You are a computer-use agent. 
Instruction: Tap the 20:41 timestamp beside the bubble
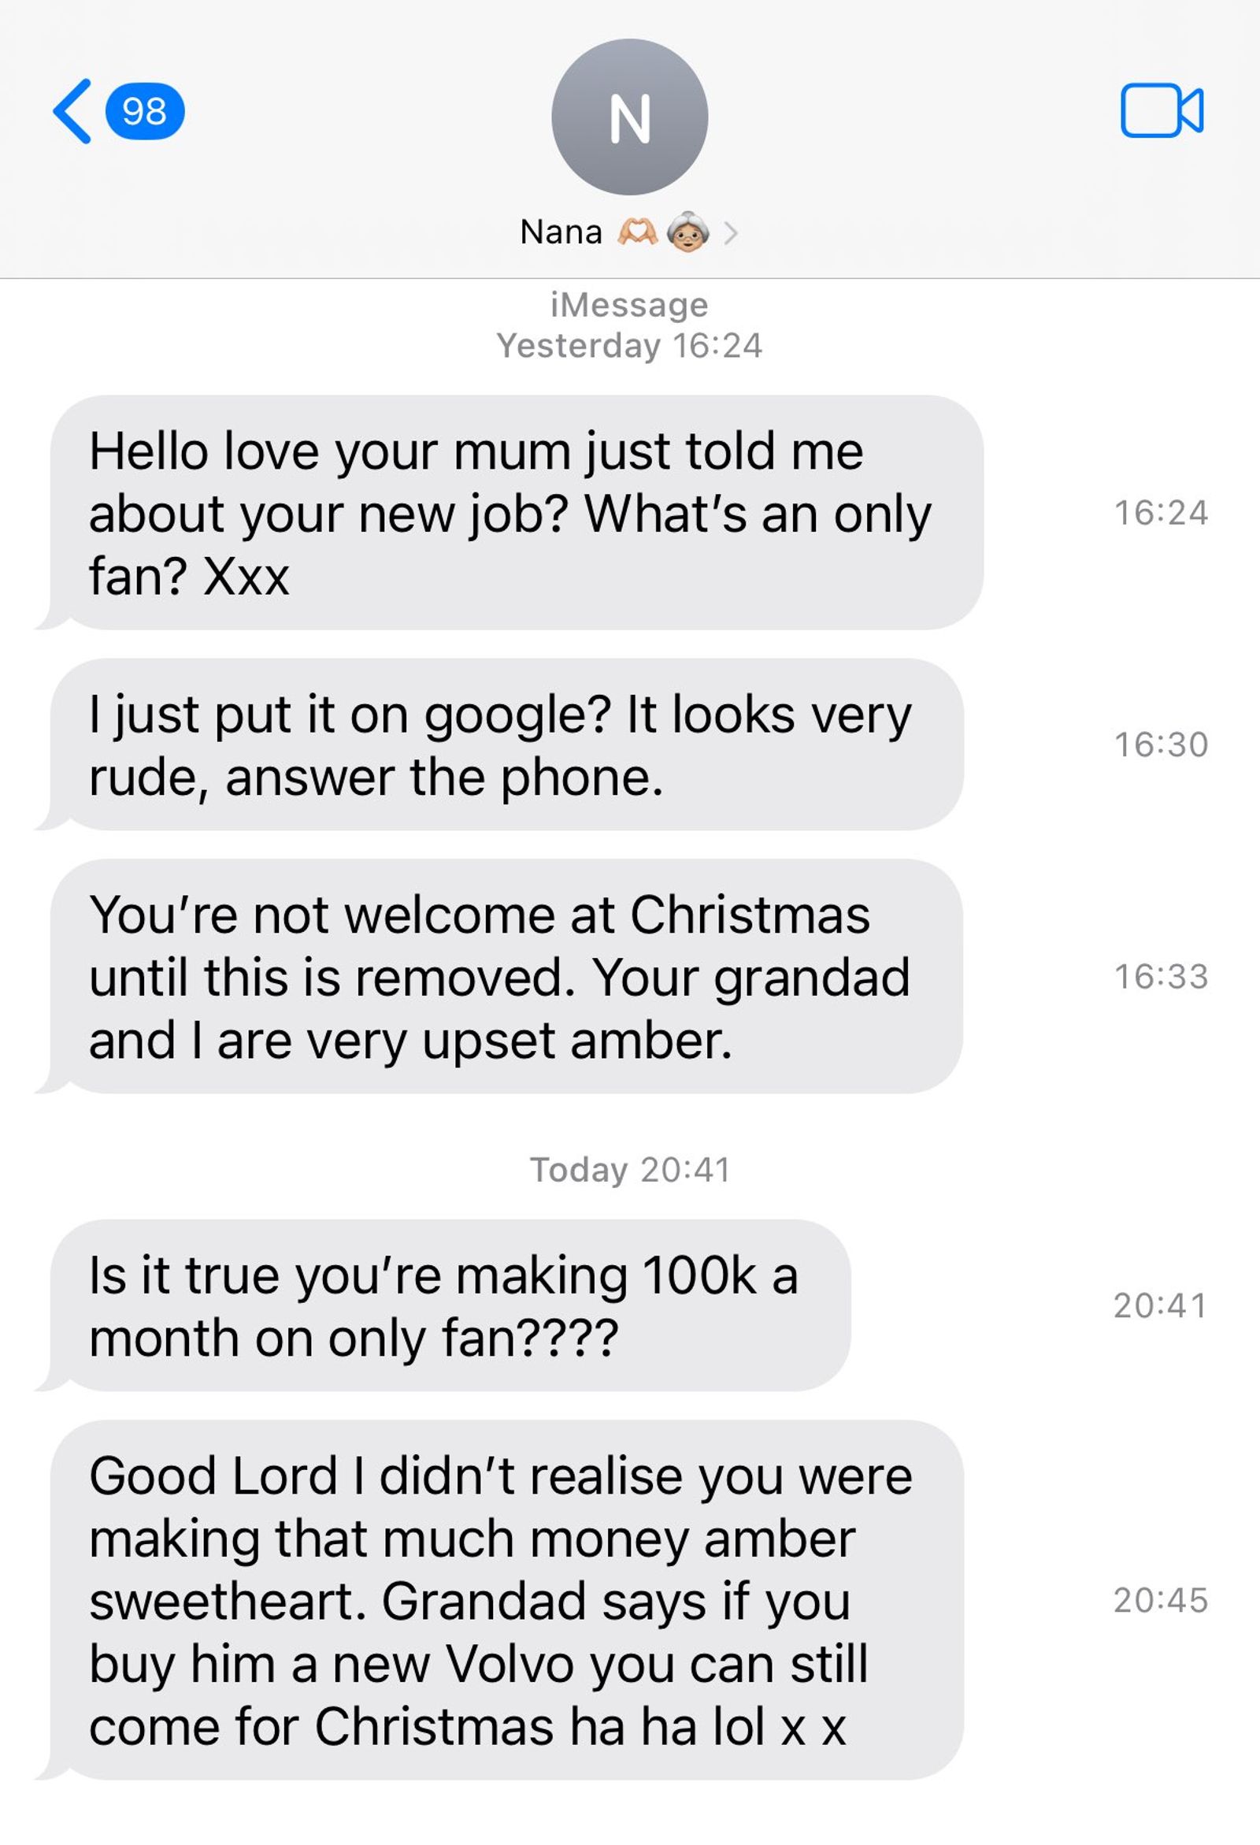coord(1160,1306)
